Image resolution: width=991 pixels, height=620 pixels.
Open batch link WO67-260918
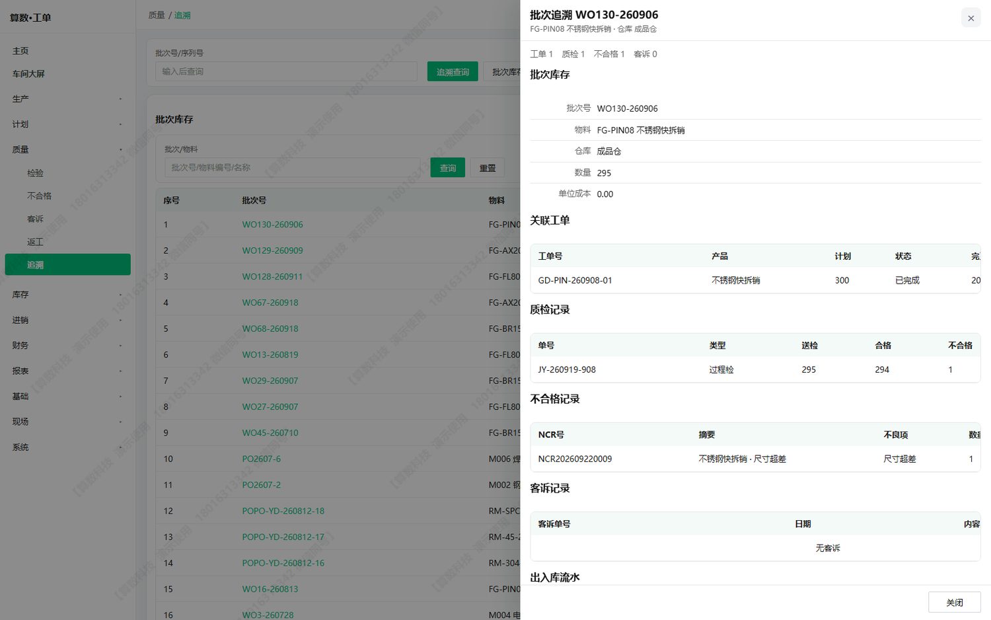click(270, 303)
